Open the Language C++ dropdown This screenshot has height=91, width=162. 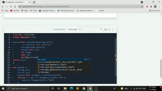(x=90, y=29)
